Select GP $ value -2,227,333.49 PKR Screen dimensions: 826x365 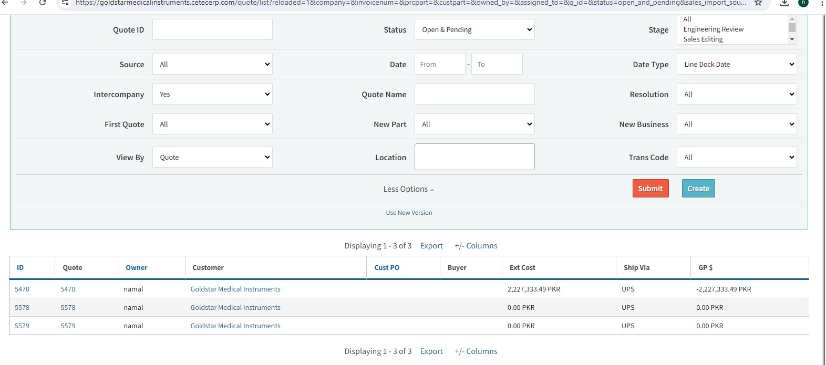coord(724,289)
